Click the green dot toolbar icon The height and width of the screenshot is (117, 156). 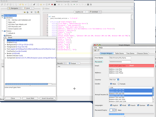tap(74, 5)
